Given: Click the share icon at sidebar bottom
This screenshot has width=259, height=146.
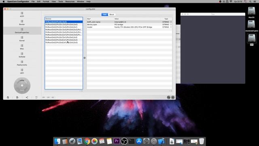Looking at the screenshot, I should (x=27, y=97).
